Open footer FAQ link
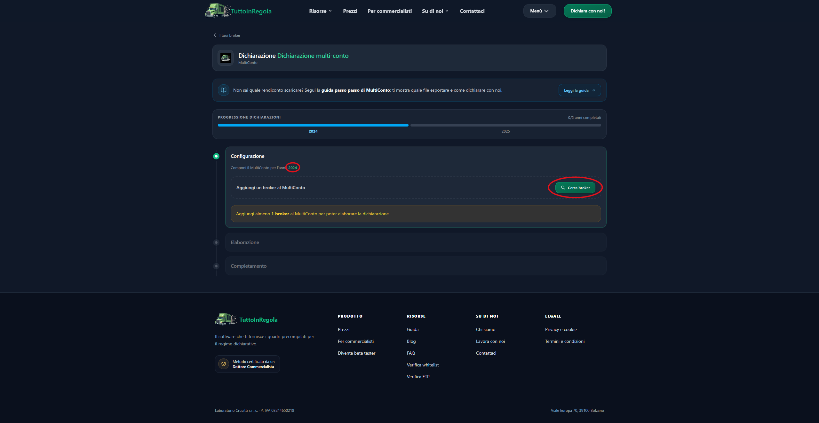Screen dimensions: 819x423 [x=411, y=353]
